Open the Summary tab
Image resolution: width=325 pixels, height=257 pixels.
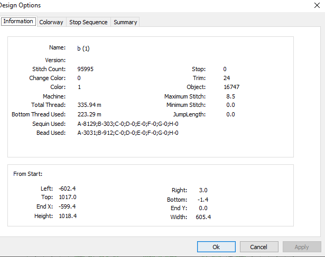click(x=125, y=22)
